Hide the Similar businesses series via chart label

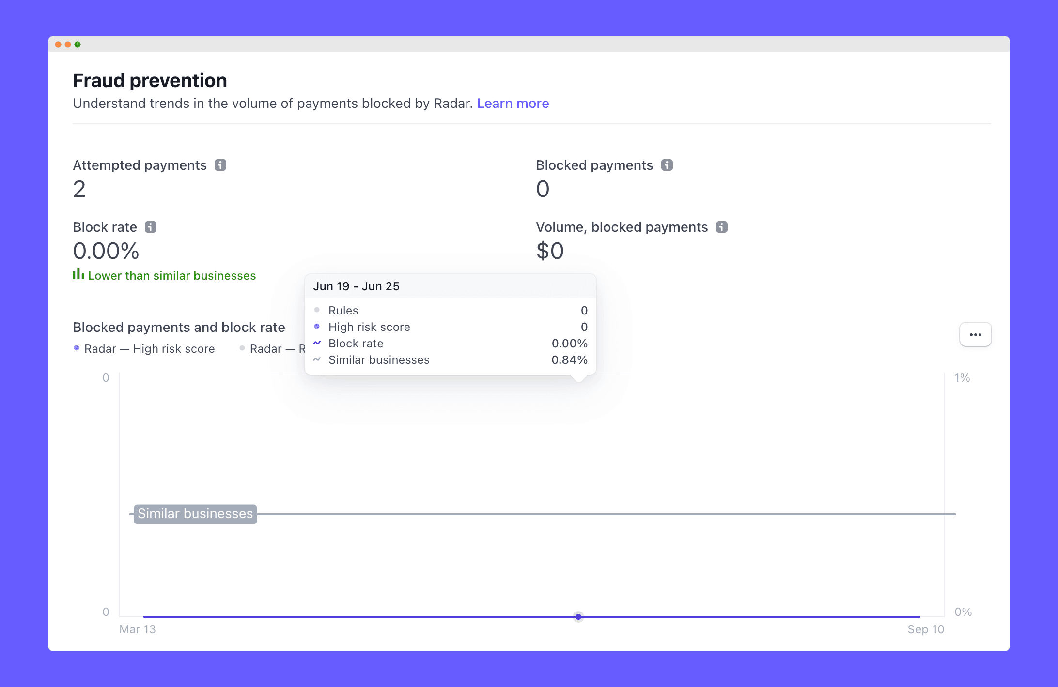point(194,513)
